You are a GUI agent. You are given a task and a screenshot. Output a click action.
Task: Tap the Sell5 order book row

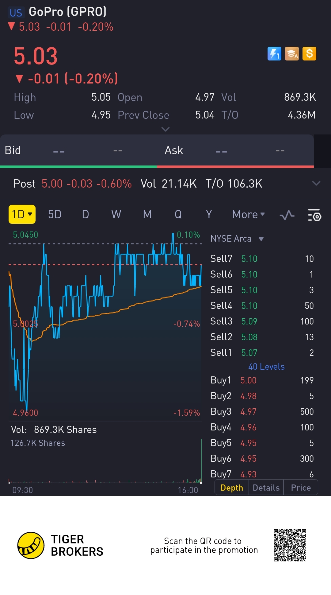point(262,290)
